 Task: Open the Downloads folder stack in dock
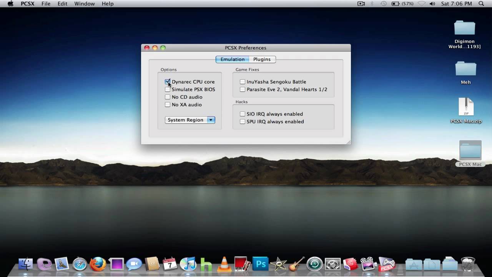point(450,264)
